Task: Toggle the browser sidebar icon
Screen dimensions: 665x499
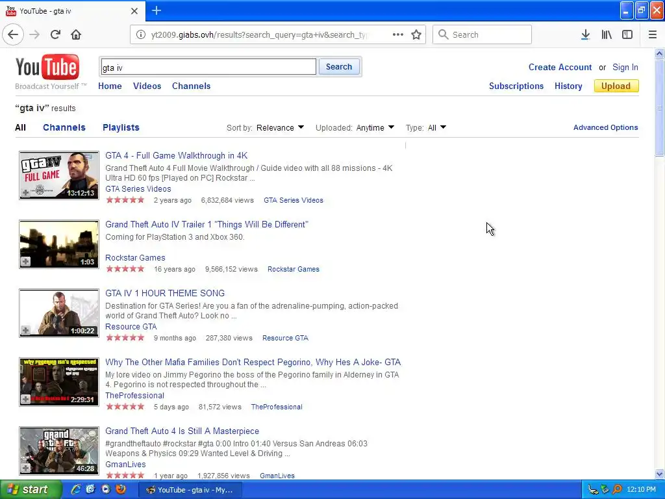Action: [627, 34]
